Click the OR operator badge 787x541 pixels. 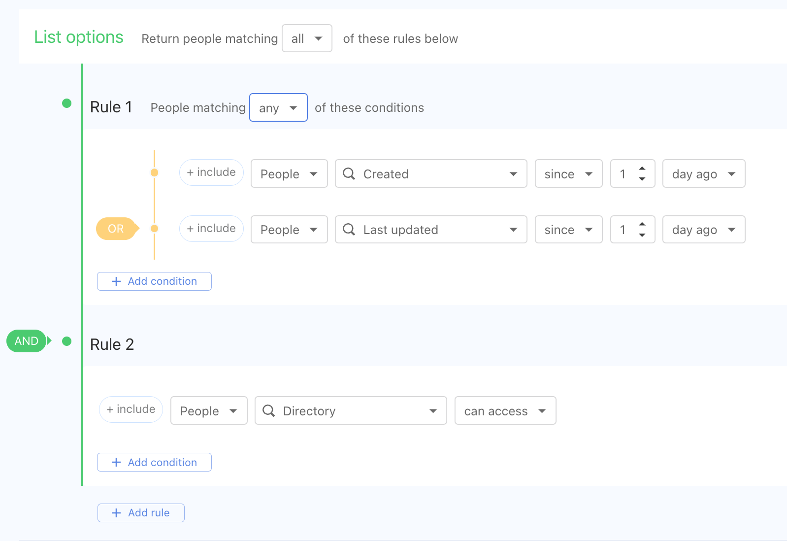coord(117,229)
